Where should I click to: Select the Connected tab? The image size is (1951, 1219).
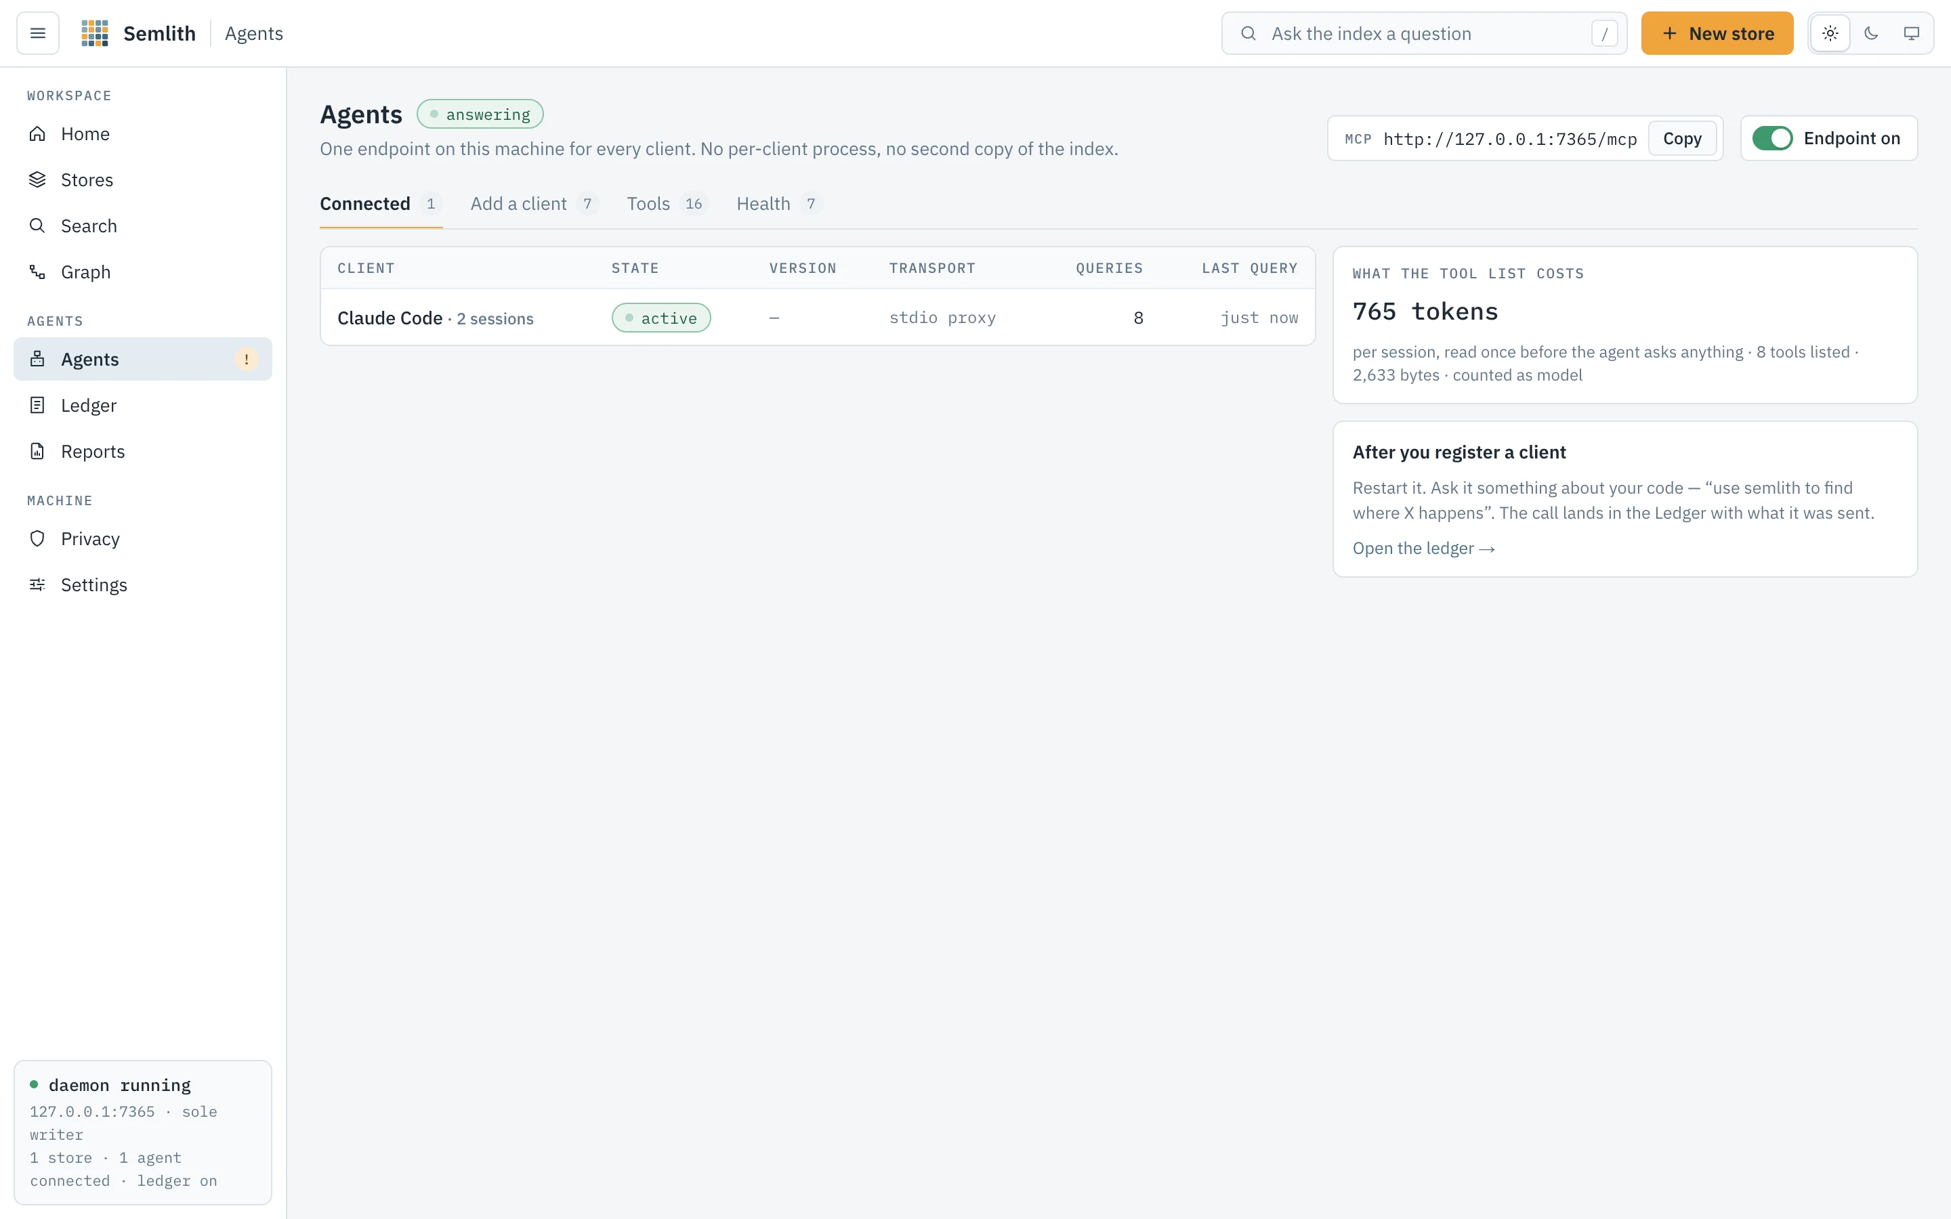point(381,204)
